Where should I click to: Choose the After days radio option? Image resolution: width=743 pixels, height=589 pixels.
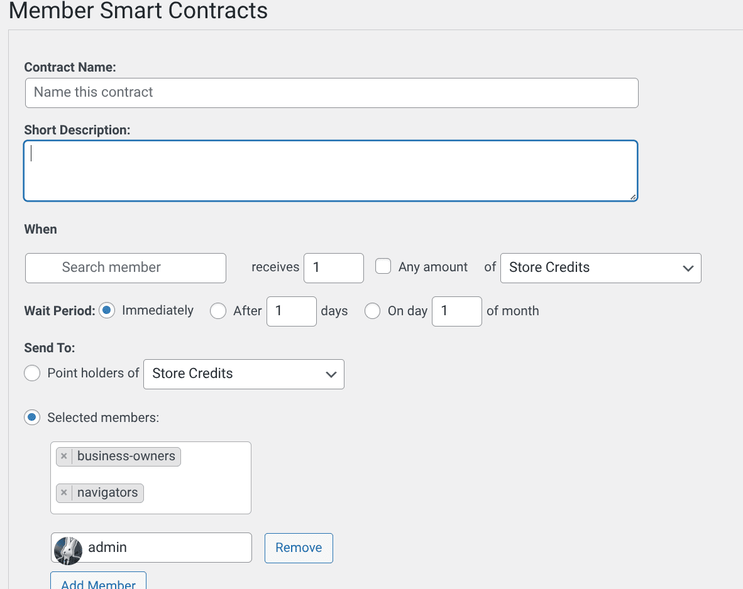coord(218,311)
